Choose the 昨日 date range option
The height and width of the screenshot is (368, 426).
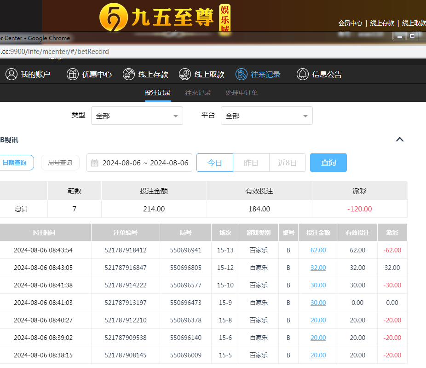(x=251, y=163)
